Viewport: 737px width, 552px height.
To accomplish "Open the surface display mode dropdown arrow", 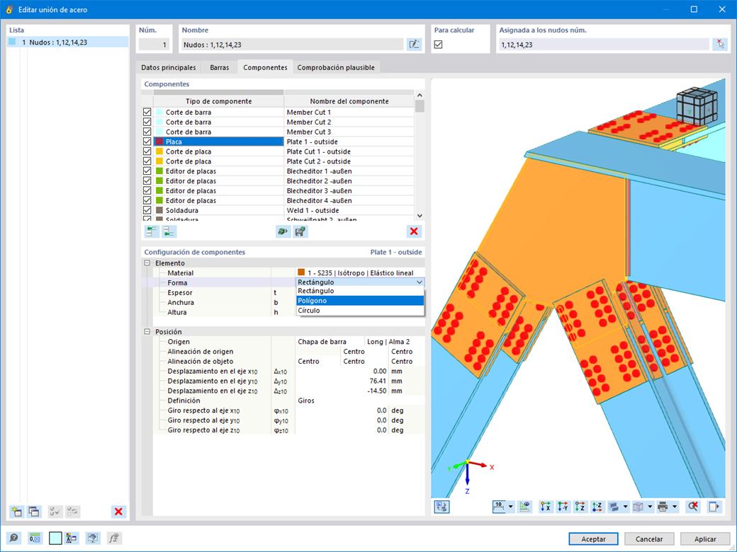I will pos(625,507).
